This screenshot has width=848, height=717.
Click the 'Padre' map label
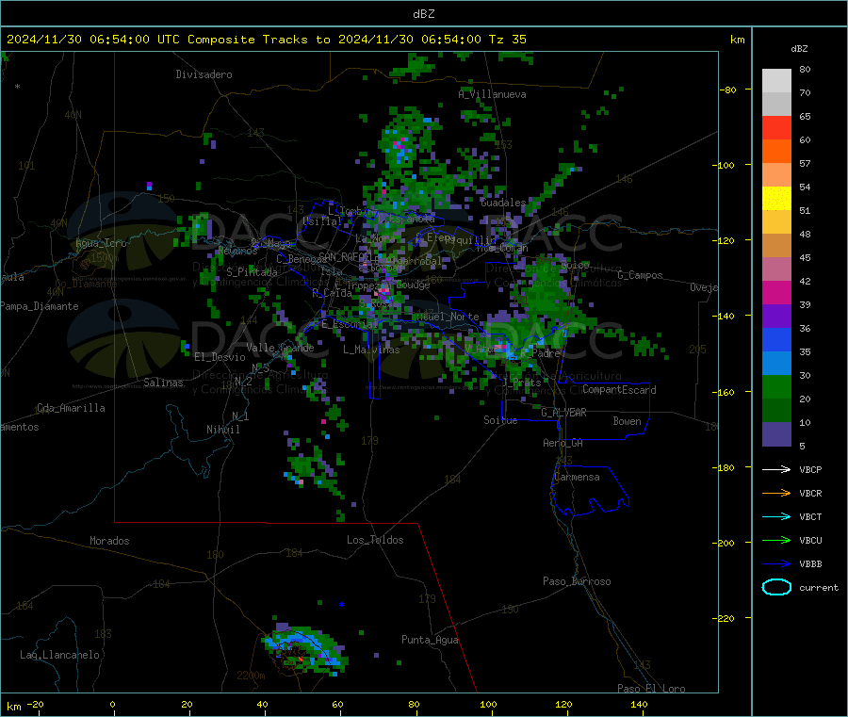pos(546,353)
